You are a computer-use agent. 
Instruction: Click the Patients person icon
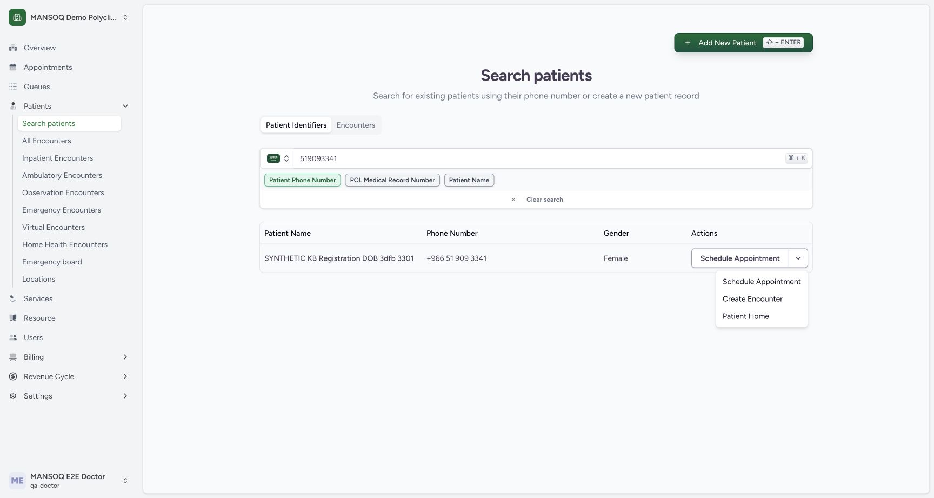[x=13, y=106]
